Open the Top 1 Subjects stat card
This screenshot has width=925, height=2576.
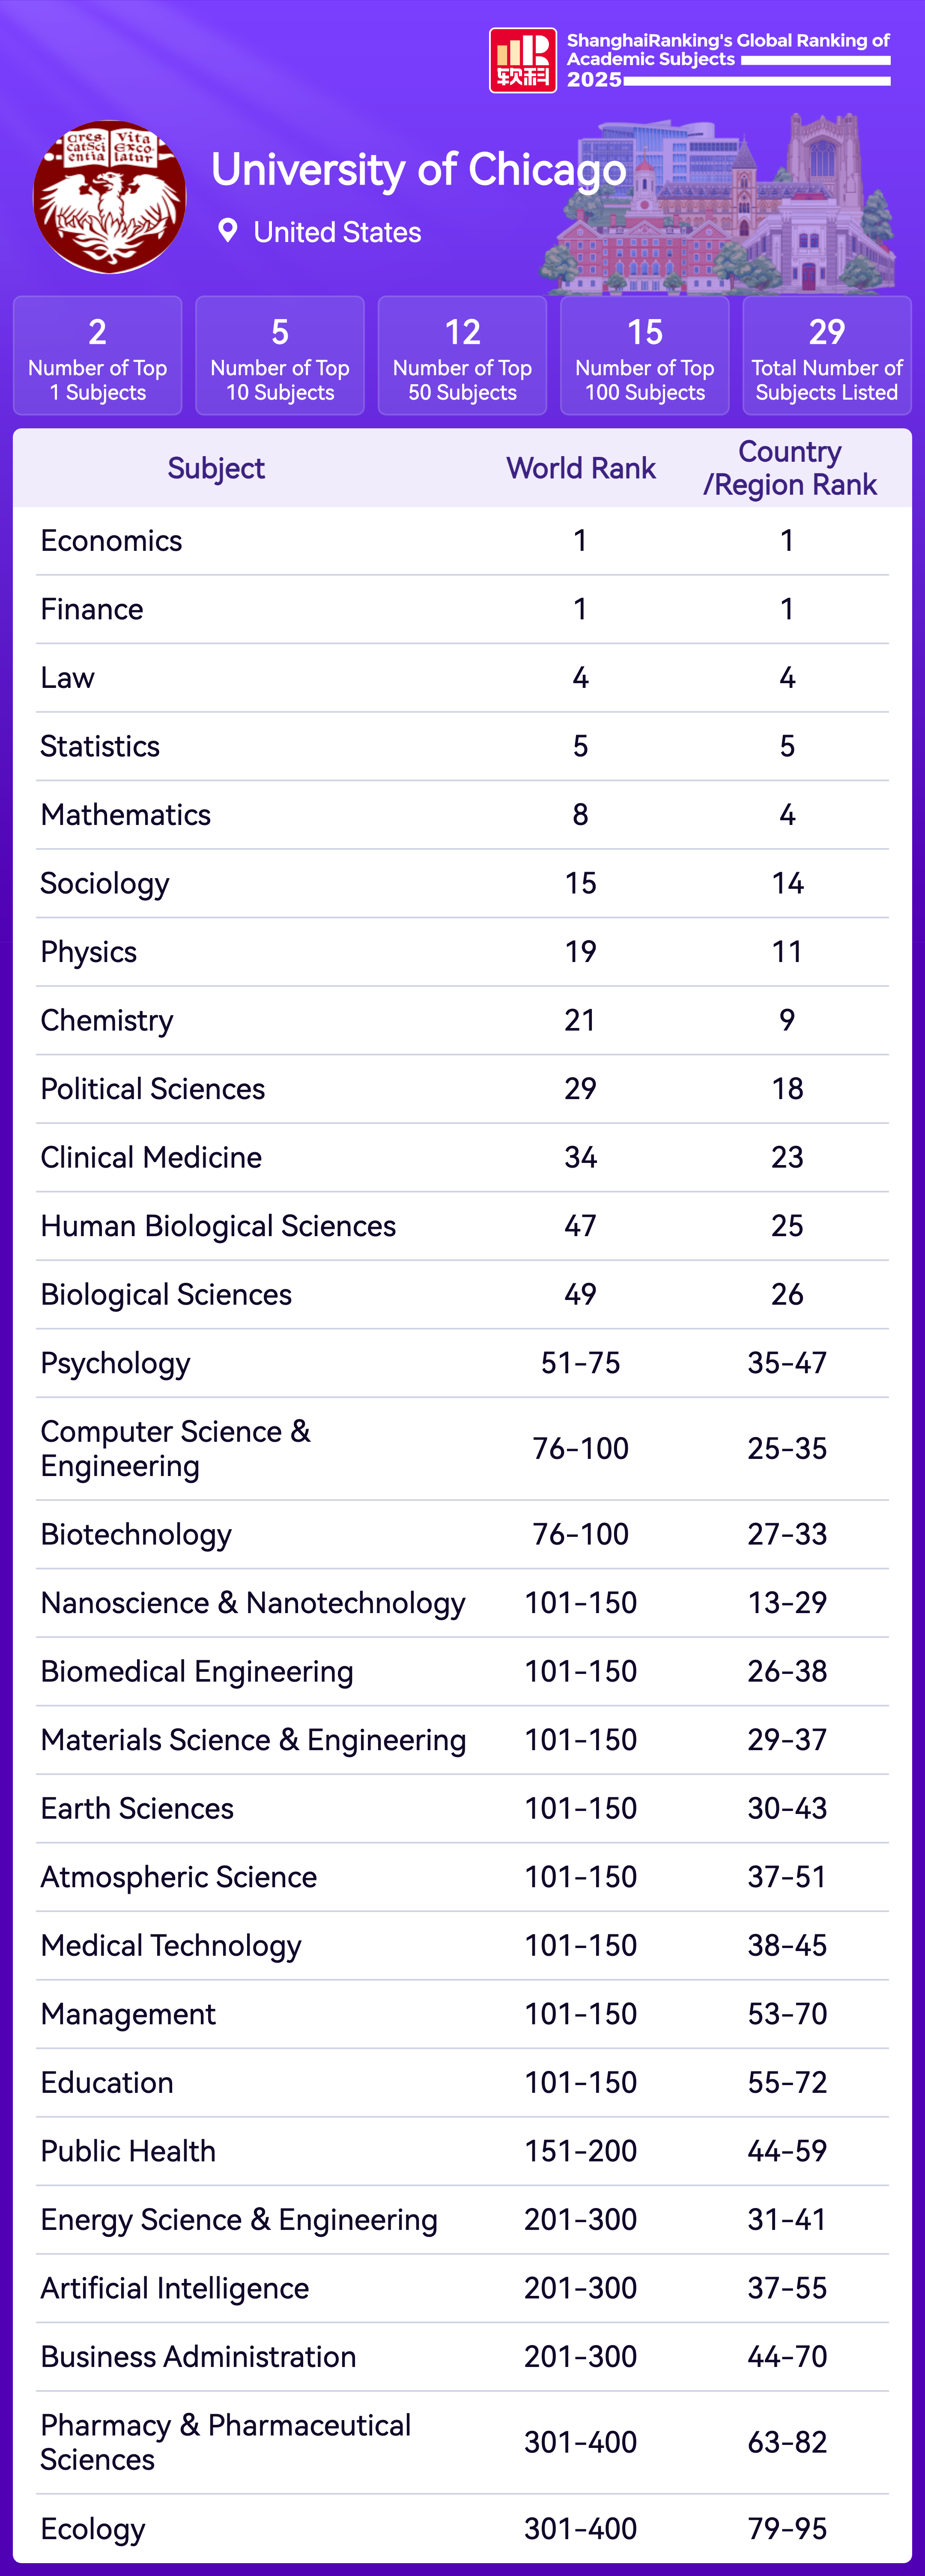click(98, 355)
